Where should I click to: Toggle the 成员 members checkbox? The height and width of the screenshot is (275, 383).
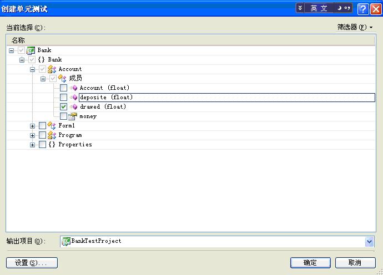[53, 79]
